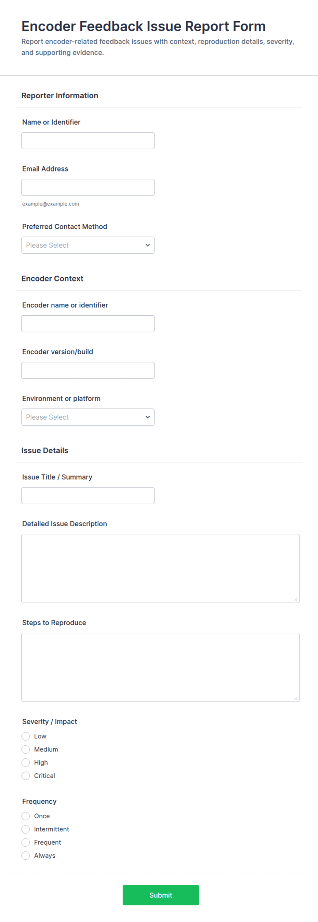Viewport: 318px width, 922px height.
Task: Click the Issue Title / Summary field
Action: point(88,496)
